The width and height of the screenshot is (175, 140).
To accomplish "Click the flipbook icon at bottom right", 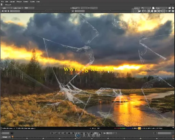I will tap(155, 133).
